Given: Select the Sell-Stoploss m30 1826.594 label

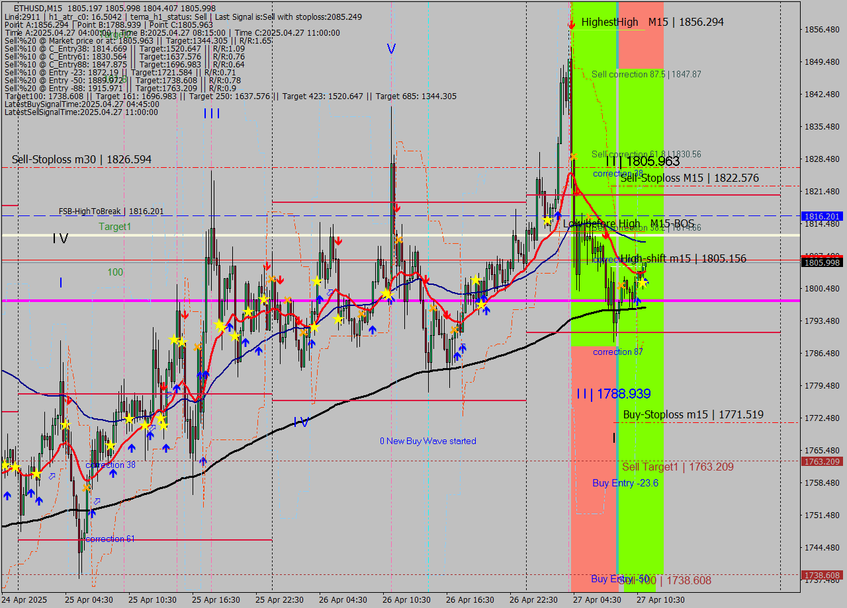Looking at the screenshot, I should click(81, 159).
